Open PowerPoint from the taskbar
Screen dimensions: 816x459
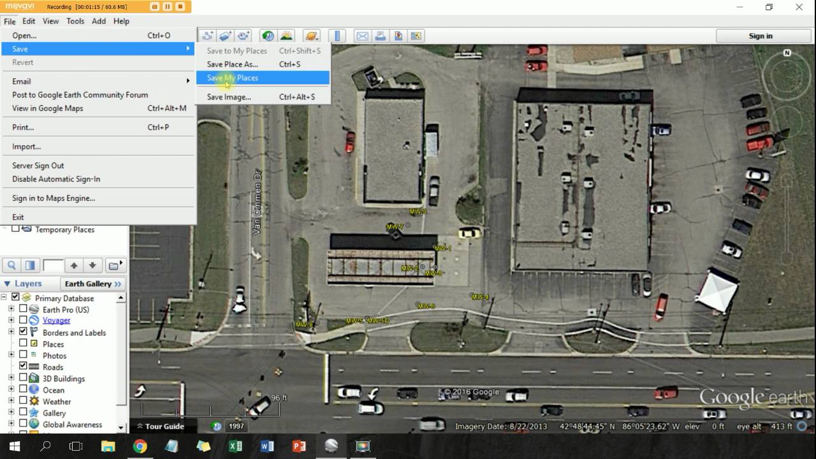click(299, 446)
